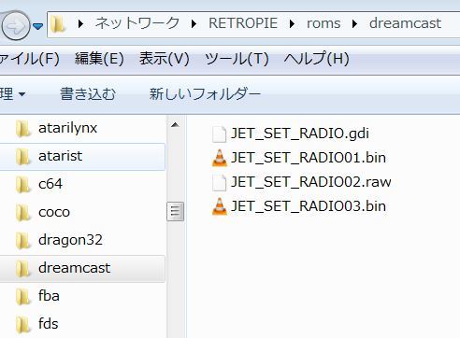Open the ツール(T) menu
This screenshot has width=460, height=338.
(237, 59)
